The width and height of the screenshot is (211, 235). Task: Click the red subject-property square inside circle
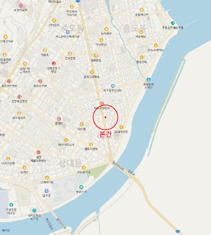point(105,117)
